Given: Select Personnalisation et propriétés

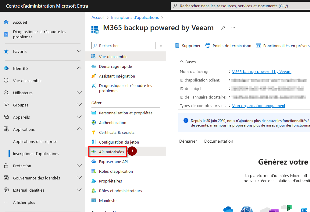Looking at the screenshot, I should pyautogui.click(x=126, y=113).
